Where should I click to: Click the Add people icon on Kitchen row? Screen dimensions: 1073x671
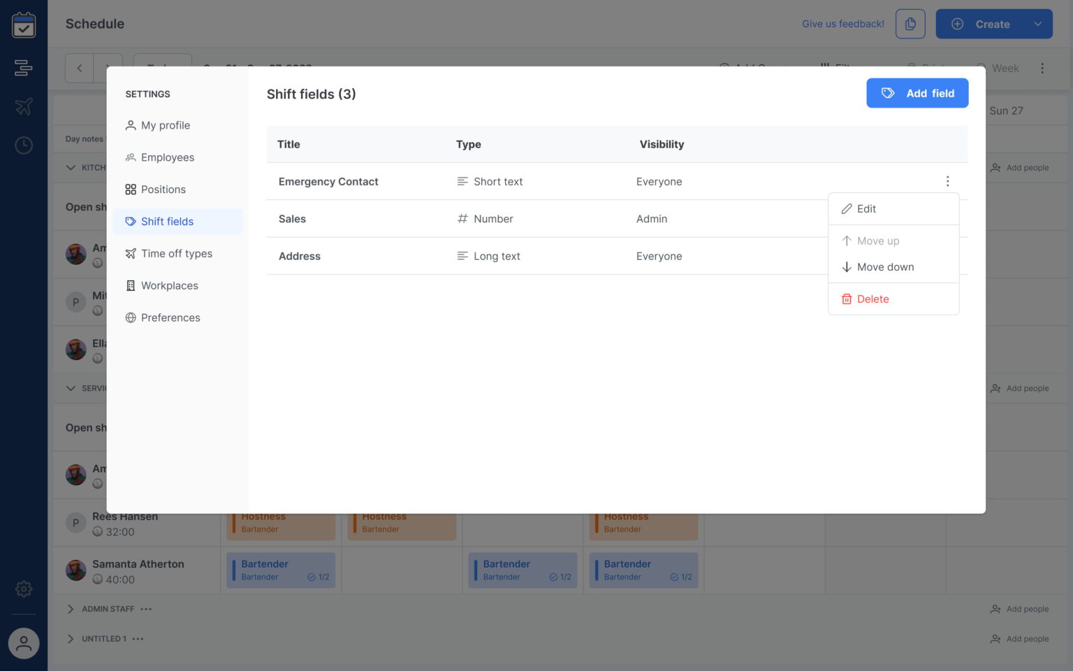(x=995, y=167)
